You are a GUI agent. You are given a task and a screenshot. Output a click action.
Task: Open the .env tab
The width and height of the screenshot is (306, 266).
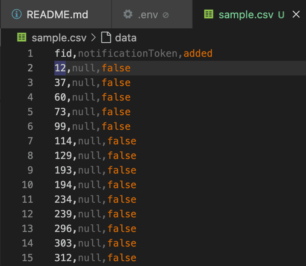point(152,15)
